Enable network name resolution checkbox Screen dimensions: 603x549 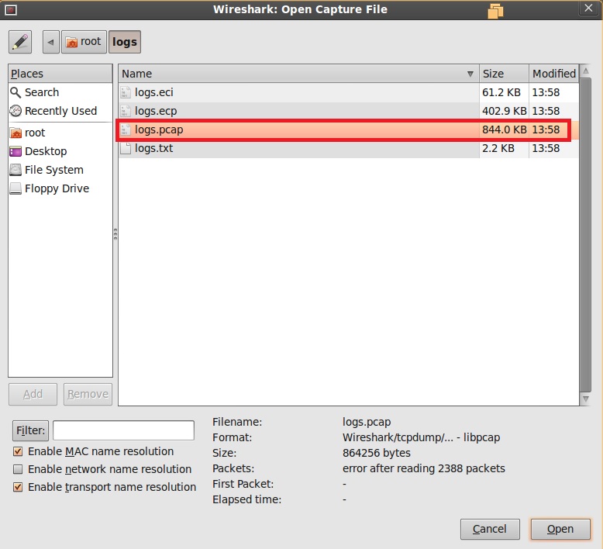tap(18, 469)
